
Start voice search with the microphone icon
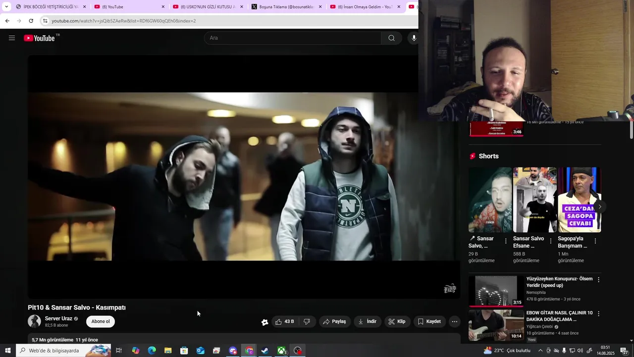pyautogui.click(x=414, y=38)
